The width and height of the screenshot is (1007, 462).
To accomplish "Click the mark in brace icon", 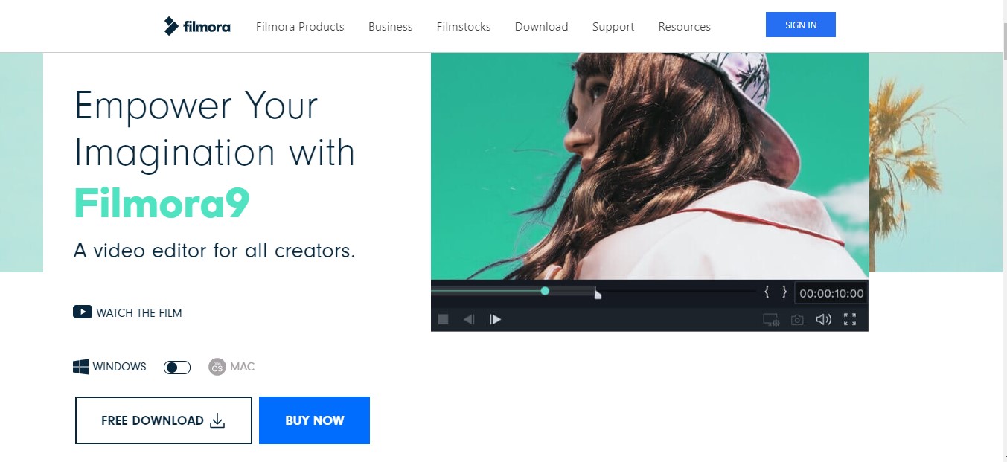I will point(767,292).
